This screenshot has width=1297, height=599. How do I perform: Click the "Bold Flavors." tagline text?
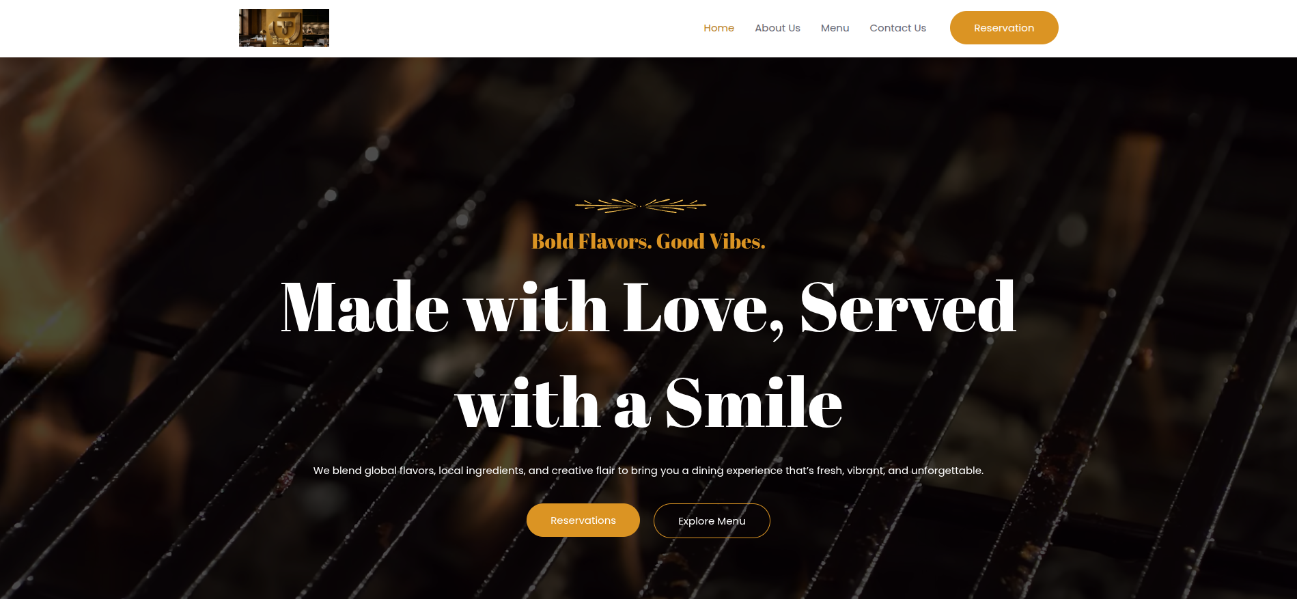(x=591, y=242)
